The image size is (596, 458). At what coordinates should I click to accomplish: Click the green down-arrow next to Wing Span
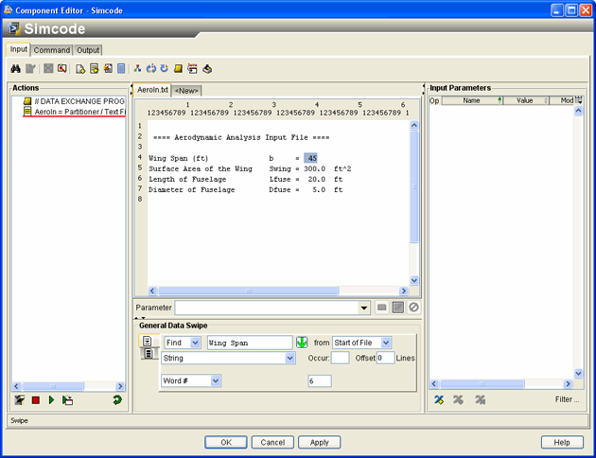[x=302, y=343]
